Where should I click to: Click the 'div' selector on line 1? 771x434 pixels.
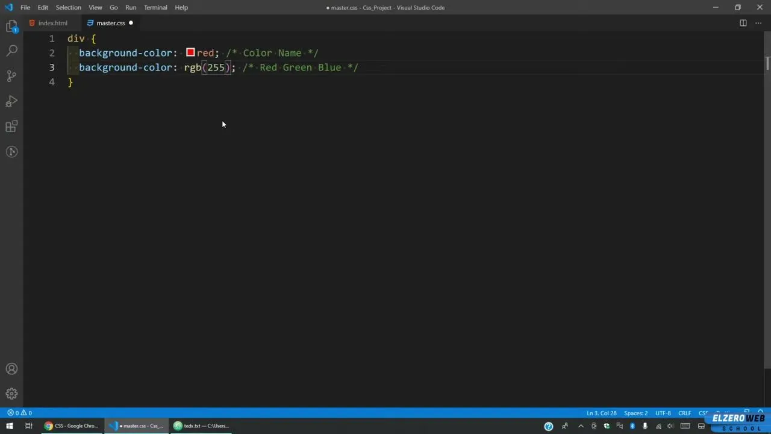(x=76, y=39)
